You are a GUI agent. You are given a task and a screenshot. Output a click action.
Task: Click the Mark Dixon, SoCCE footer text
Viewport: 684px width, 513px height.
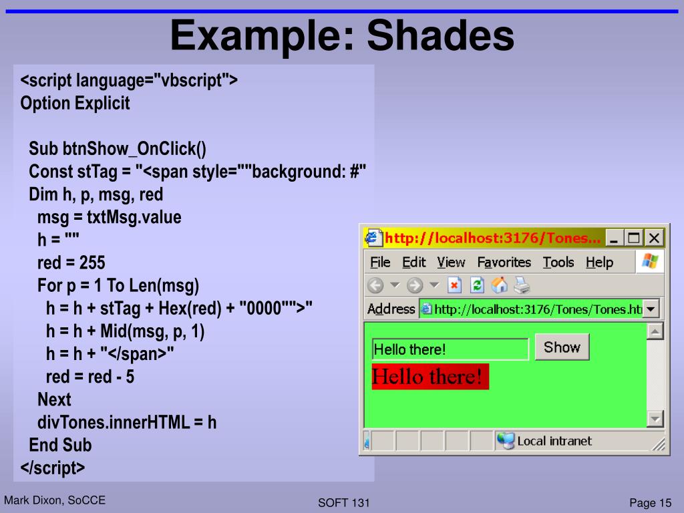click(55, 500)
